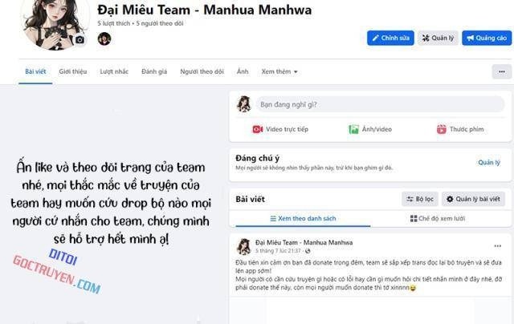Click the Quản lý bài viết gear button
Viewport: 514px width, 324px height.
click(x=474, y=199)
